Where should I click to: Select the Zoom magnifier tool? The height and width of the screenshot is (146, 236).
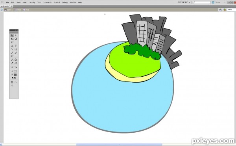(x=16, y=67)
